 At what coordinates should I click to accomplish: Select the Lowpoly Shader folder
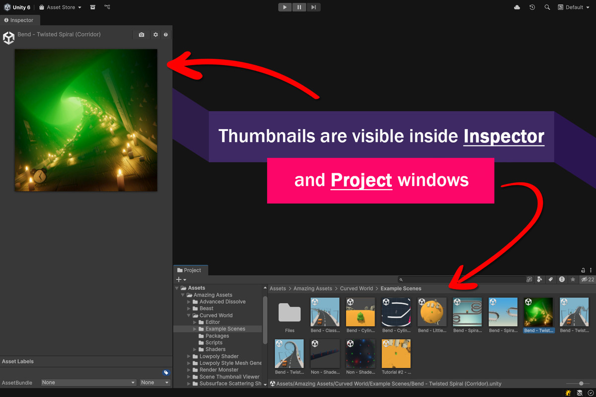(x=219, y=356)
